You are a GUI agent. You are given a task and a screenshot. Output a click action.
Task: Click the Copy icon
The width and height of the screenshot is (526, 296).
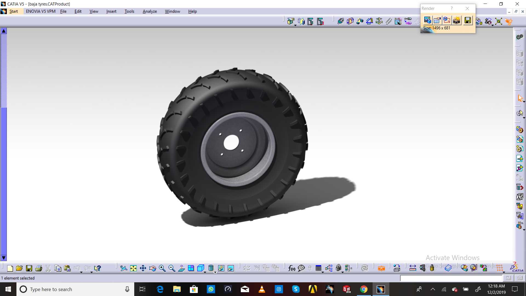(58, 268)
